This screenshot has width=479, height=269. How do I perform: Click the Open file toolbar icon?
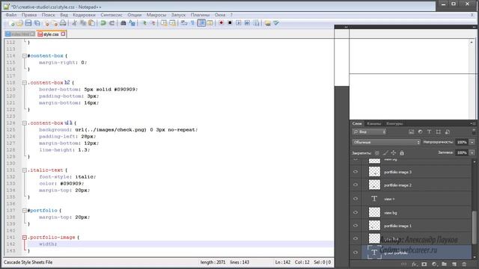19,23
